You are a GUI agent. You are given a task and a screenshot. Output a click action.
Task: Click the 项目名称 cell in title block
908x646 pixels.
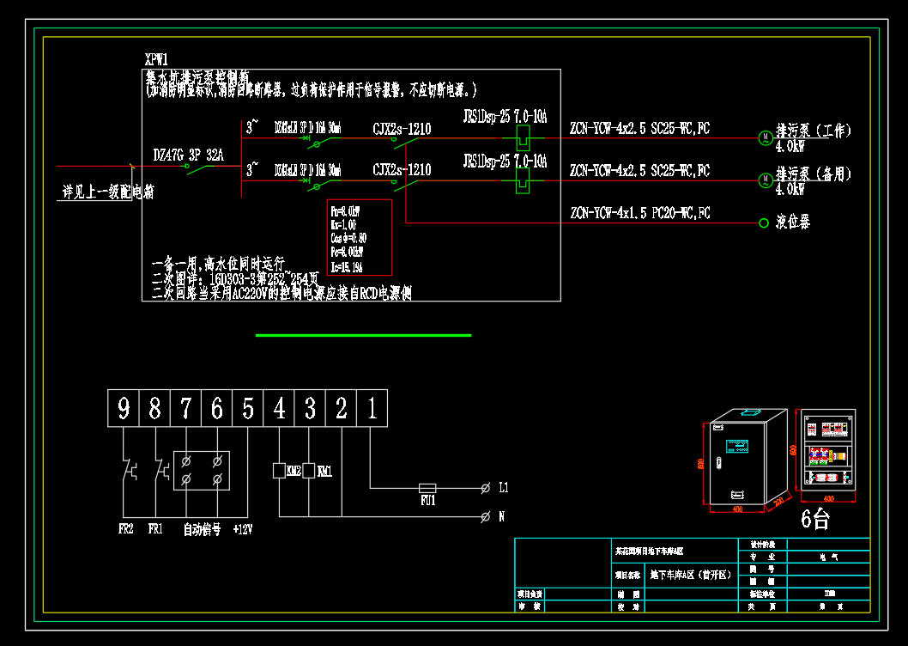627,576
